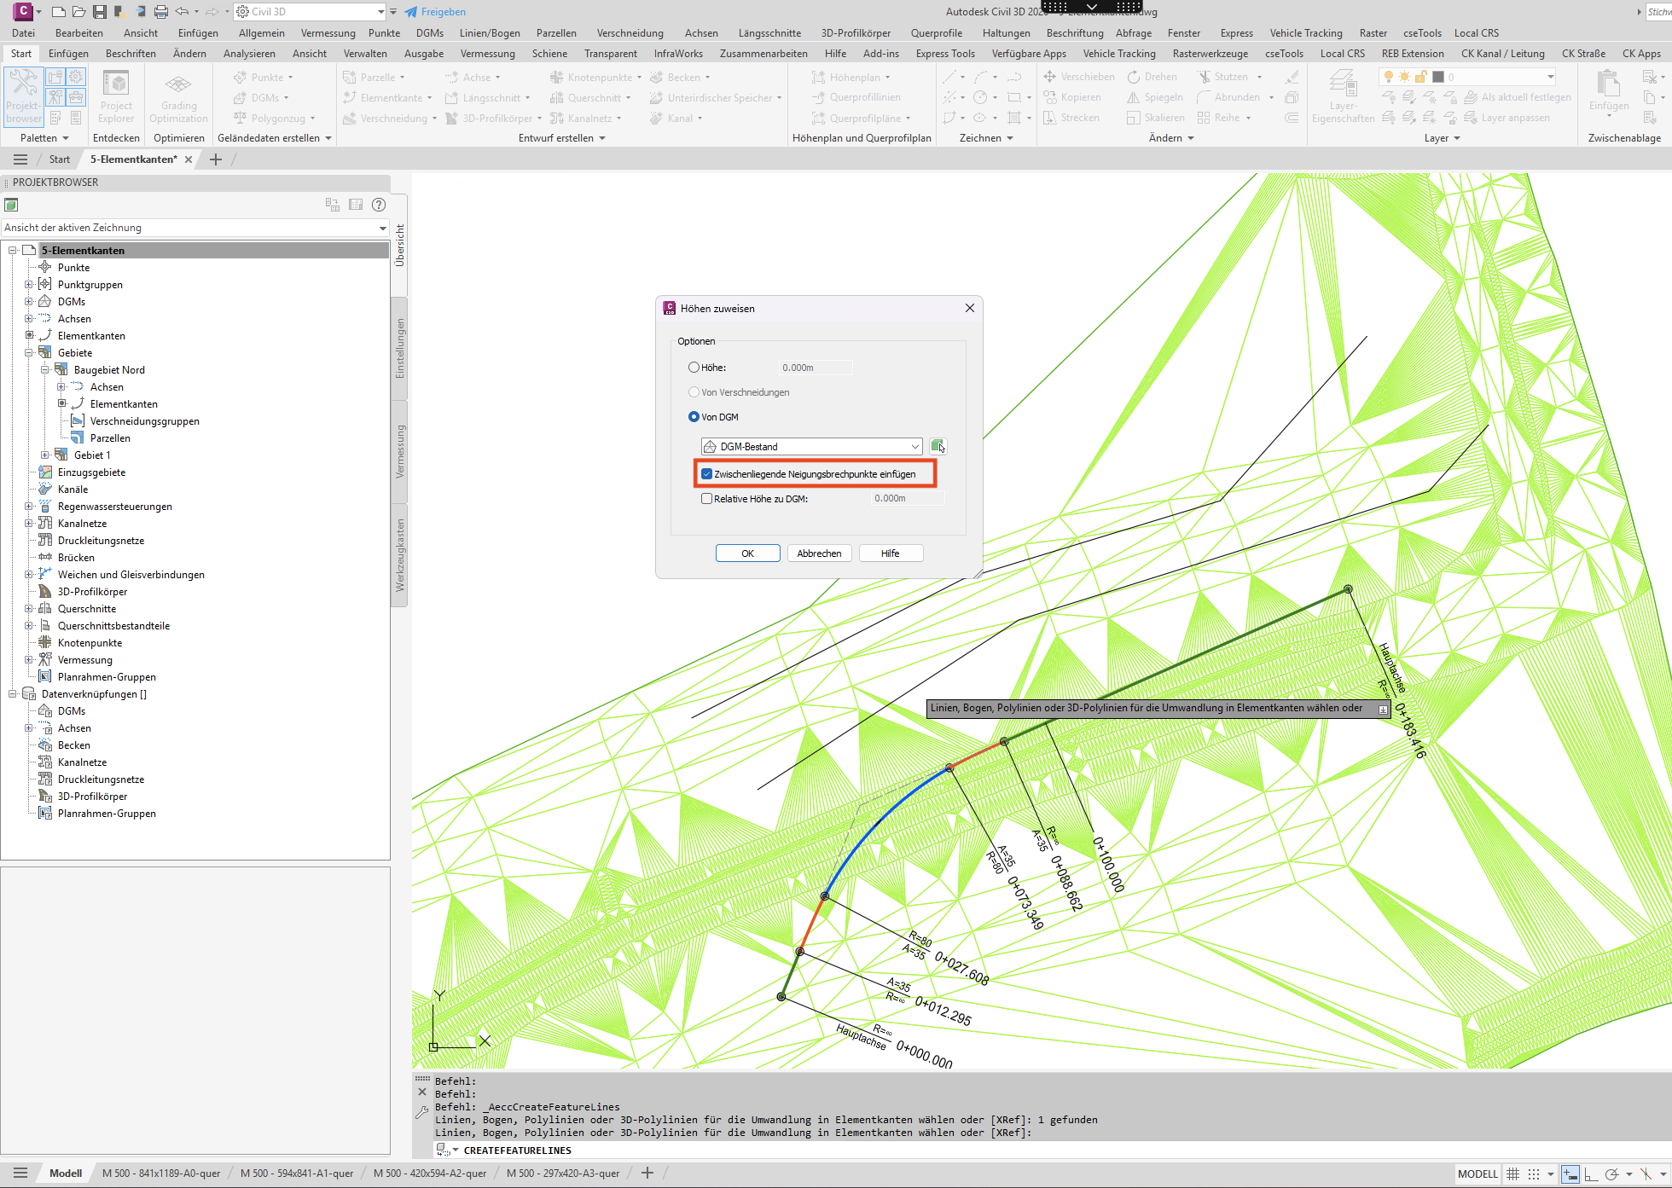Open the Verschneidung menu
Viewport: 1672px width, 1188px height.
(x=630, y=33)
